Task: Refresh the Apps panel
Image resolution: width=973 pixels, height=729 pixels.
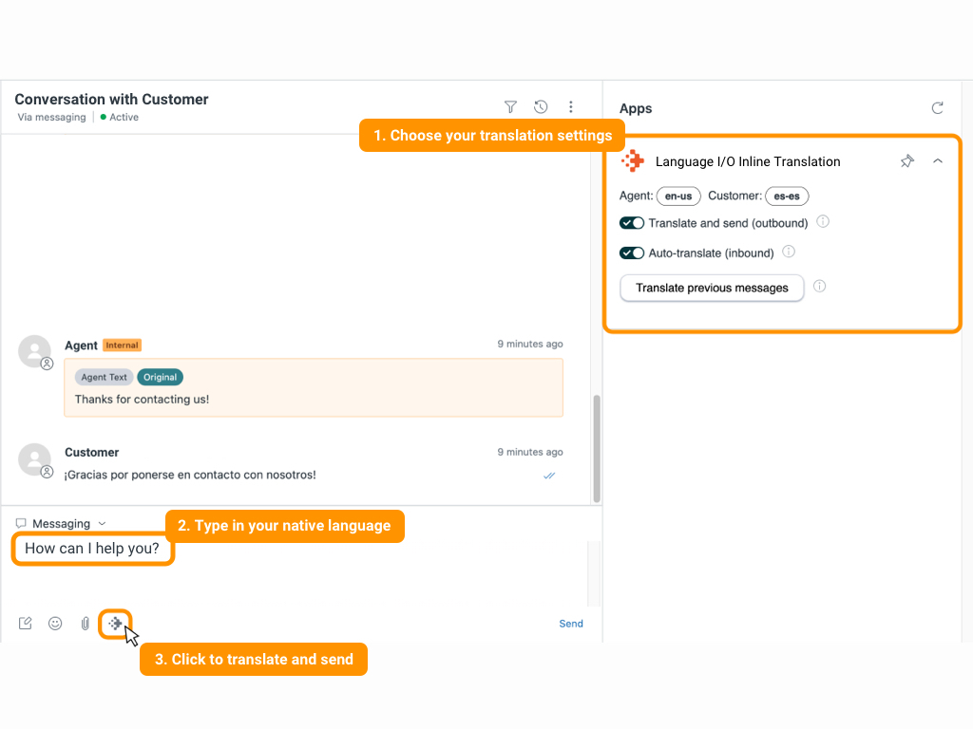Action: point(938,108)
